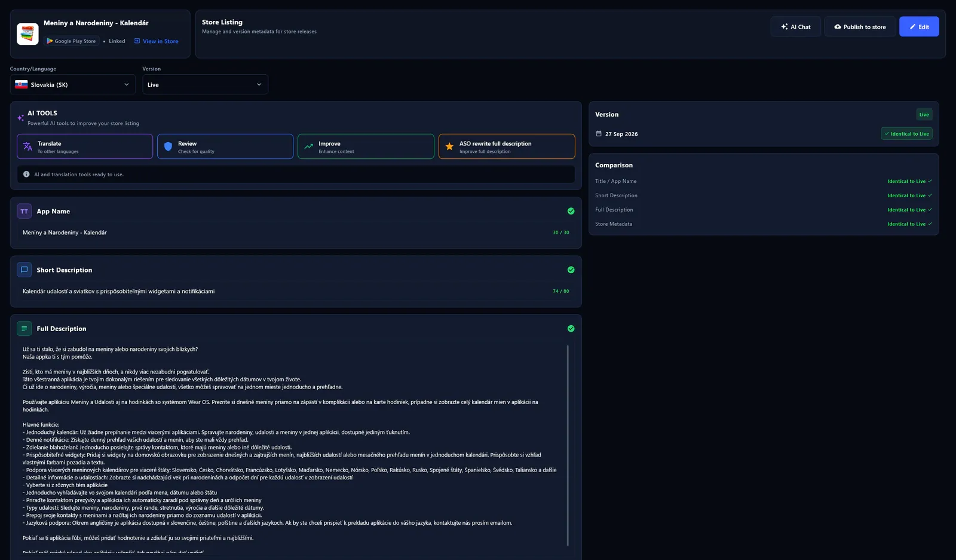Click Full Description green check status icon
956x560 pixels.
click(571, 328)
